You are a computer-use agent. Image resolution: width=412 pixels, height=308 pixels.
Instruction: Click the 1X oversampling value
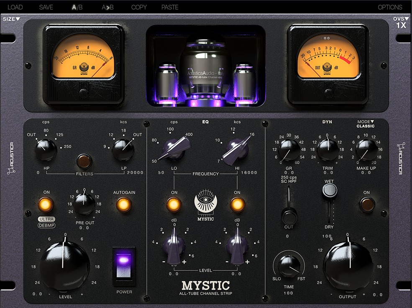coord(401,26)
